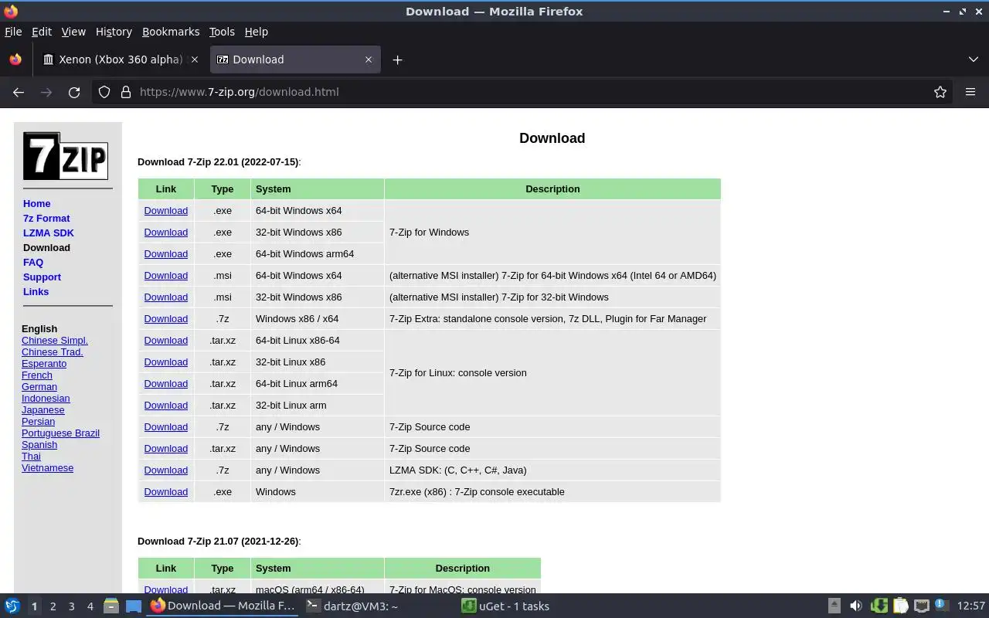Open tracking protection shield icon

coord(104,92)
